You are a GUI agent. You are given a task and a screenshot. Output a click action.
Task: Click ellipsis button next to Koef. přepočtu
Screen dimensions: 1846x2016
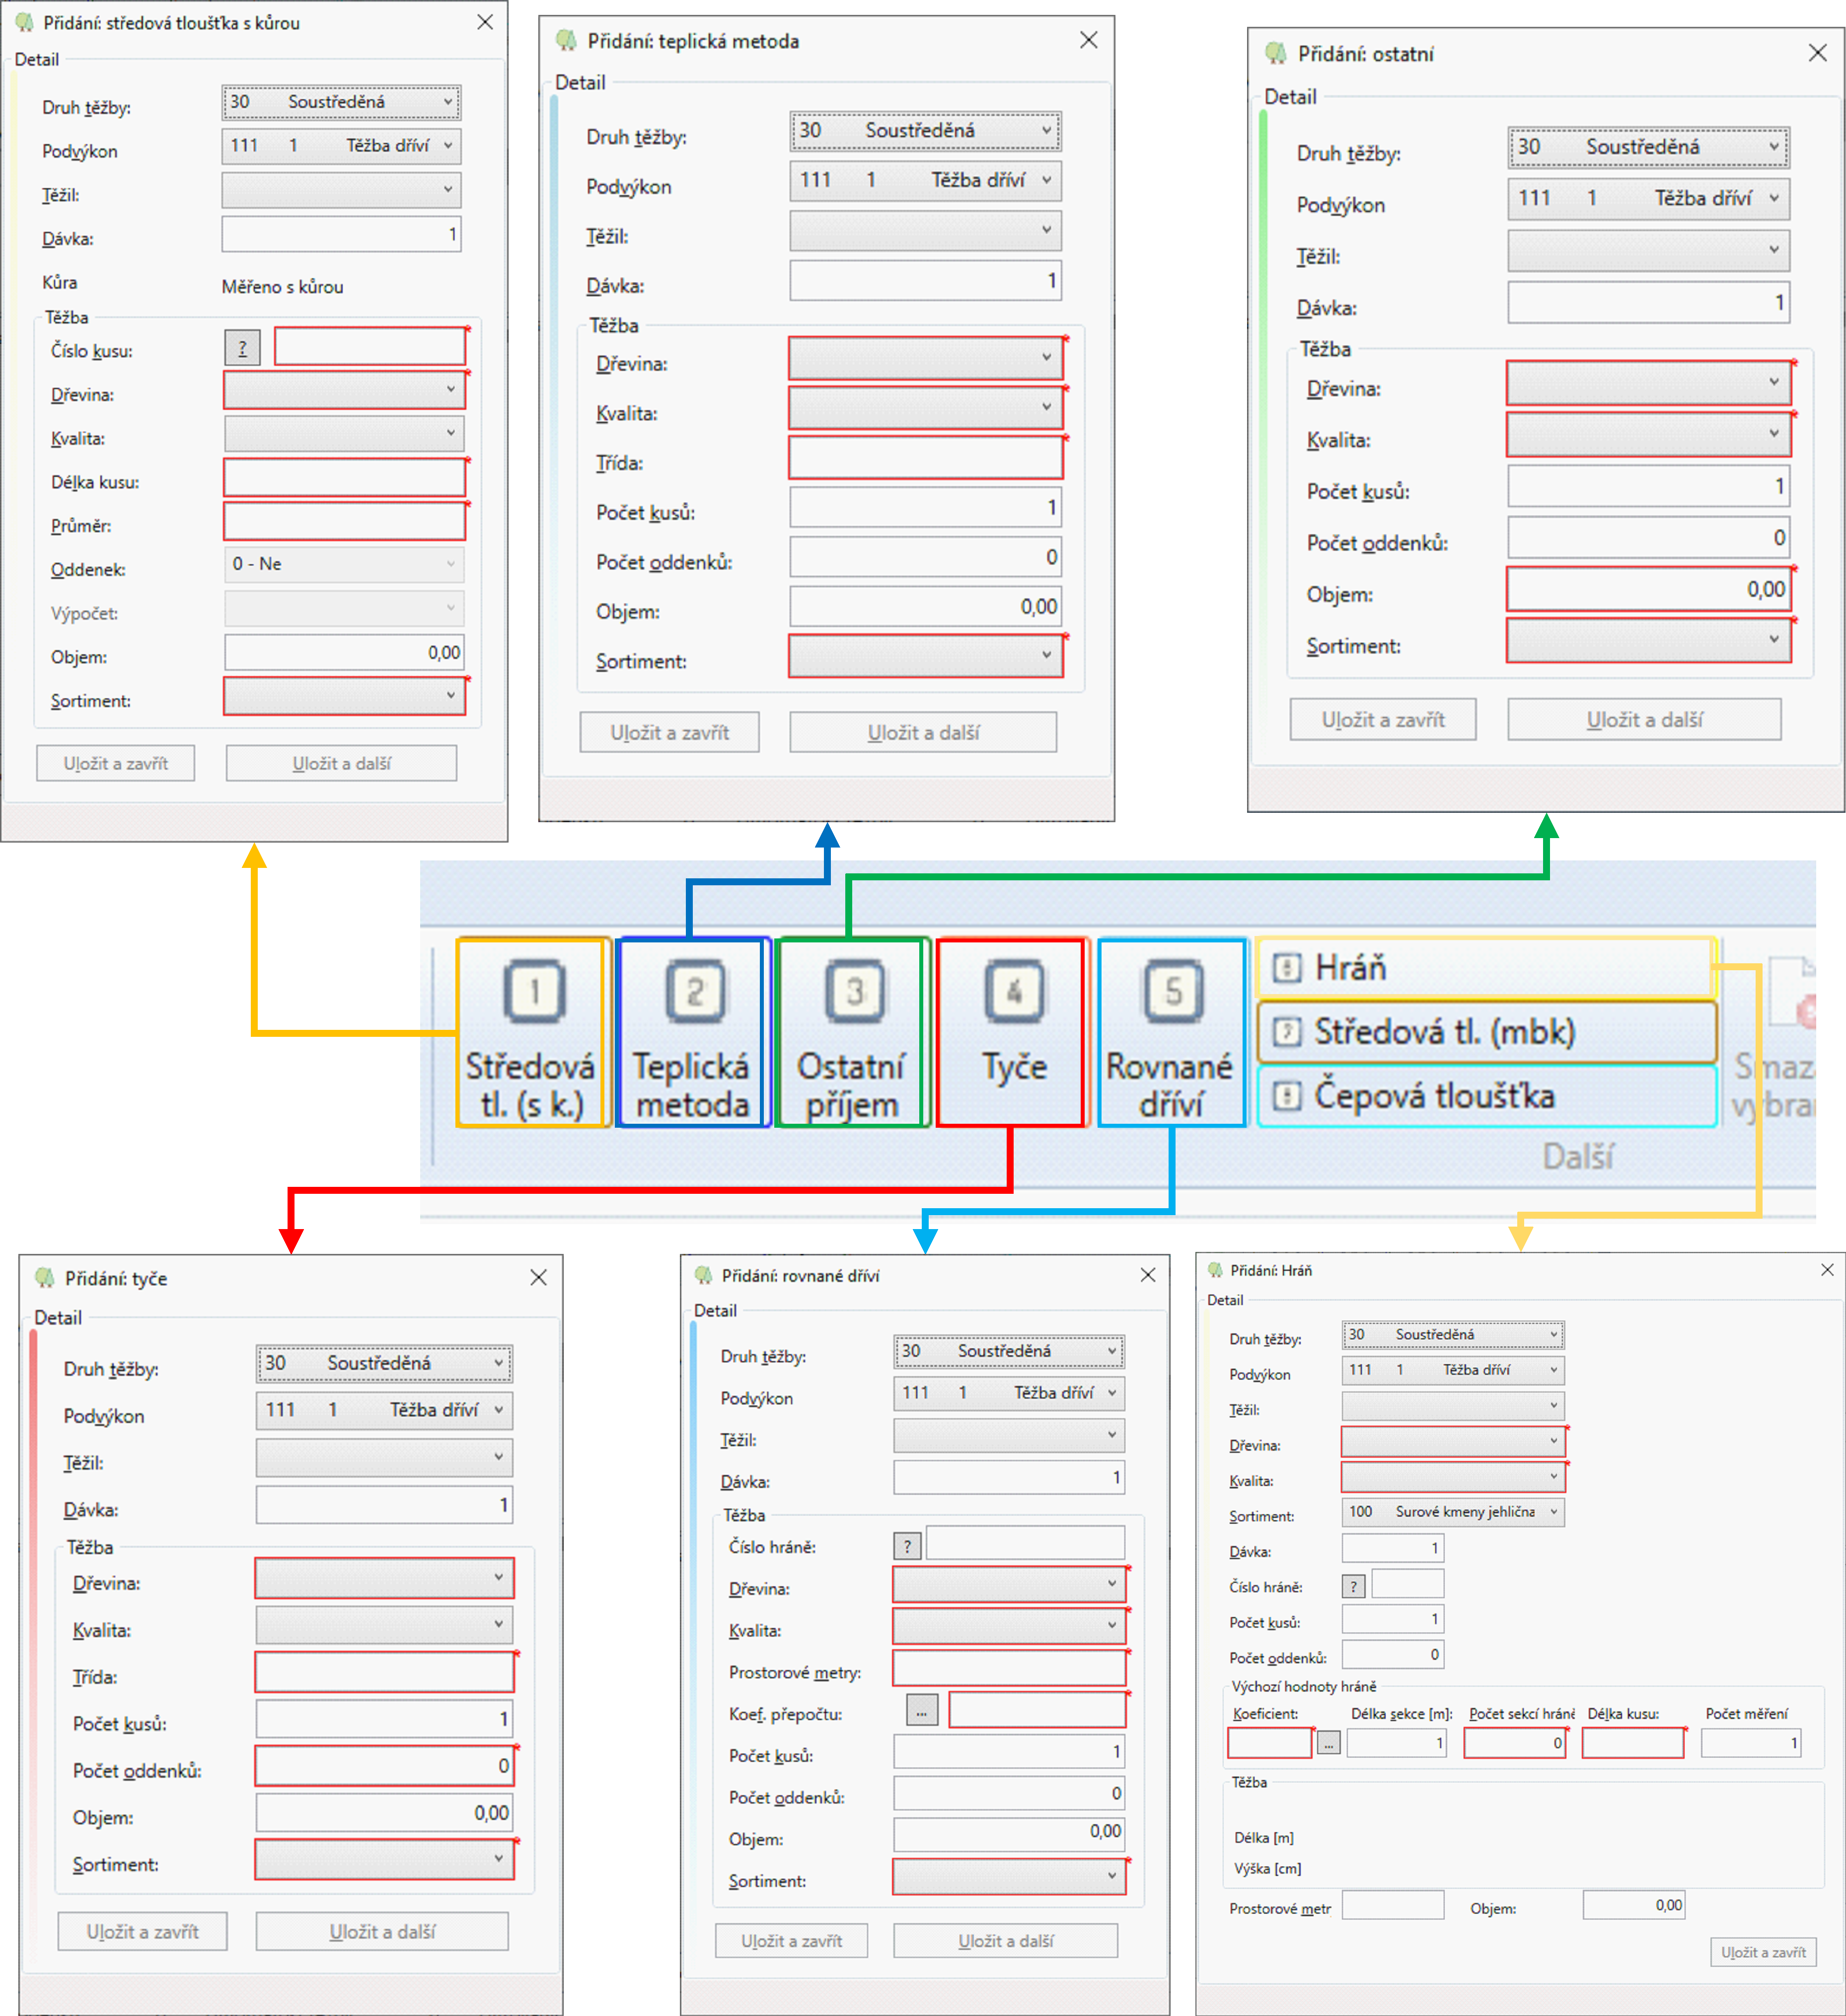tap(921, 1711)
